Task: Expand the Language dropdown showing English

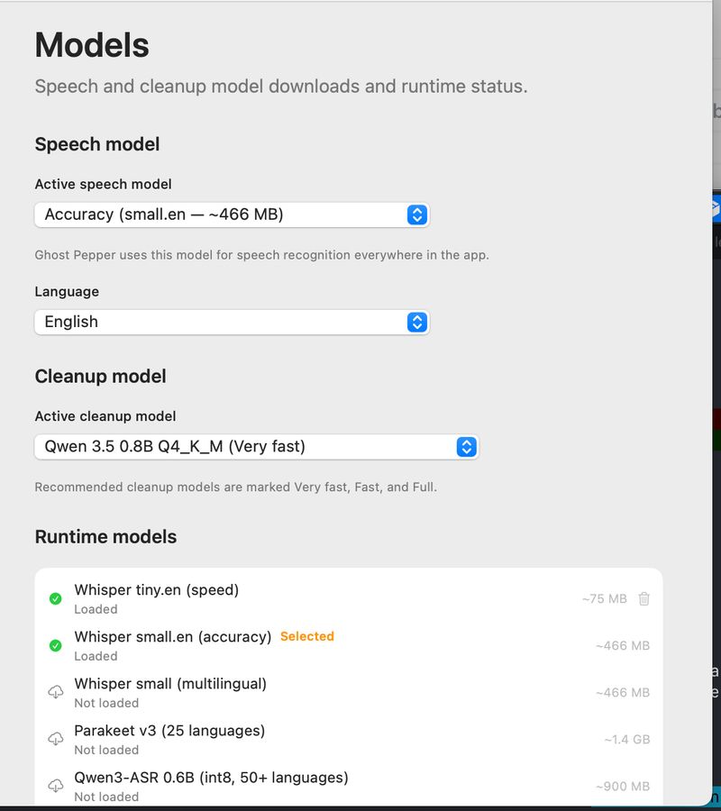Action: click(232, 322)
